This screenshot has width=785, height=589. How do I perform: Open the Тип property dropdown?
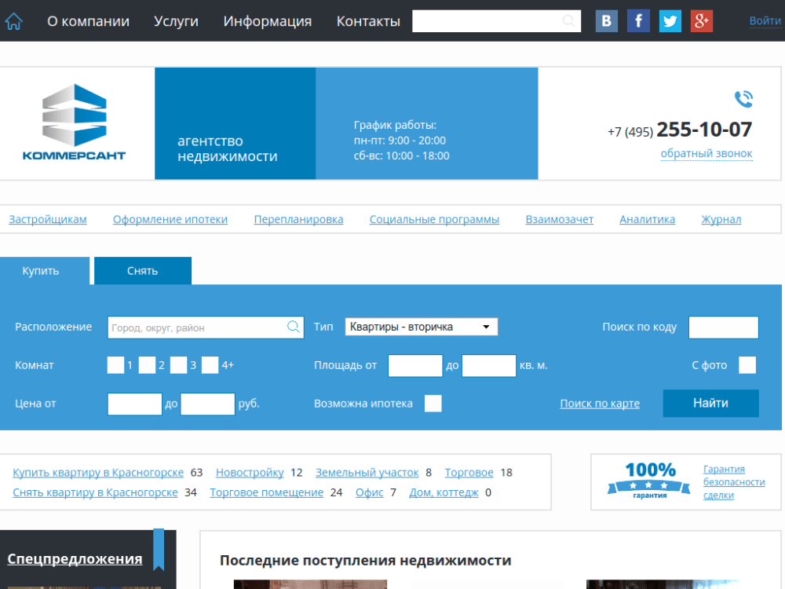421,327
